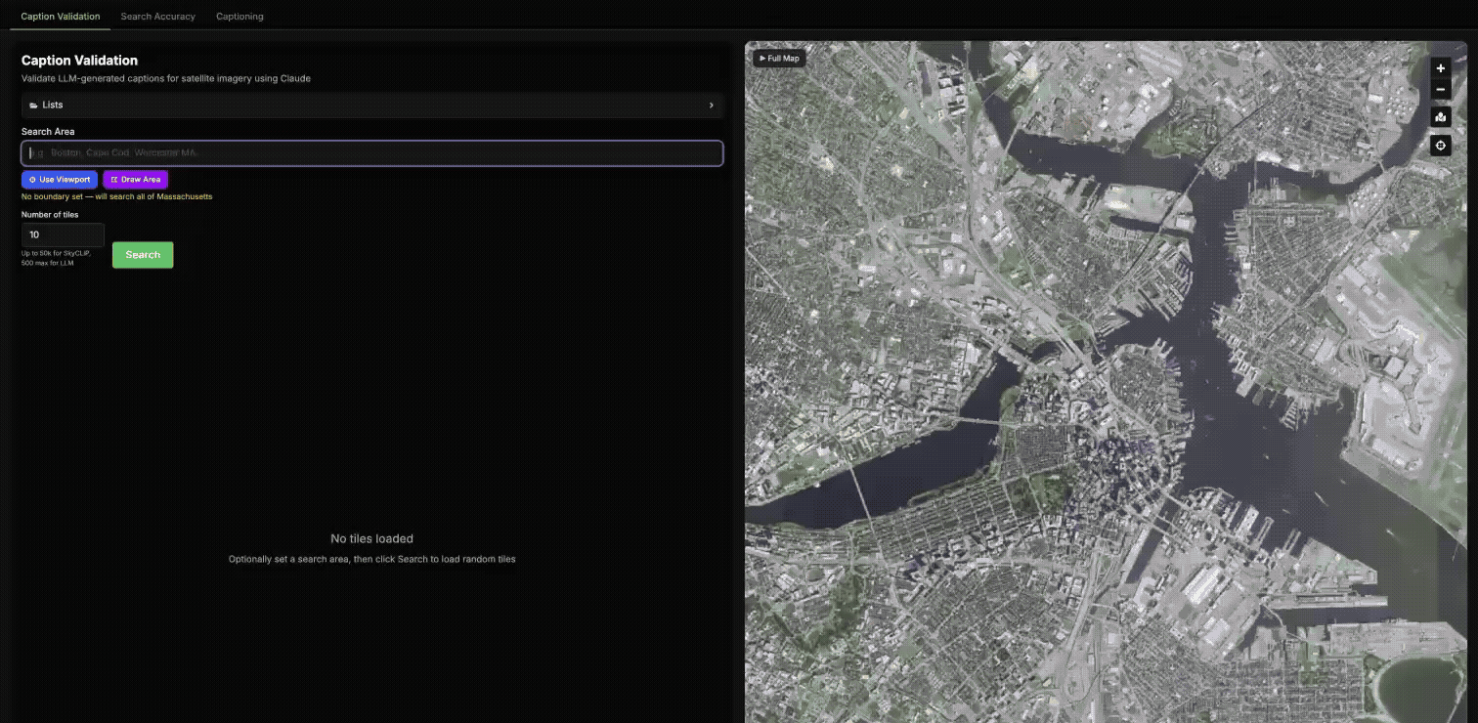Focus the Search Area text field

371,153
